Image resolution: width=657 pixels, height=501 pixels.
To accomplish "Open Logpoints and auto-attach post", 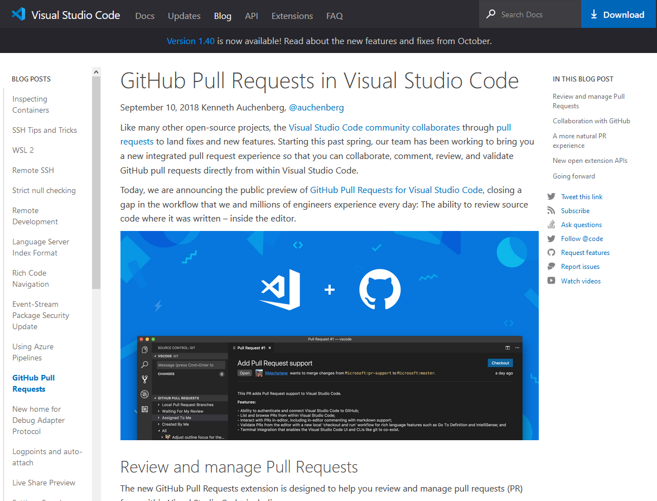I will [47, 457].
